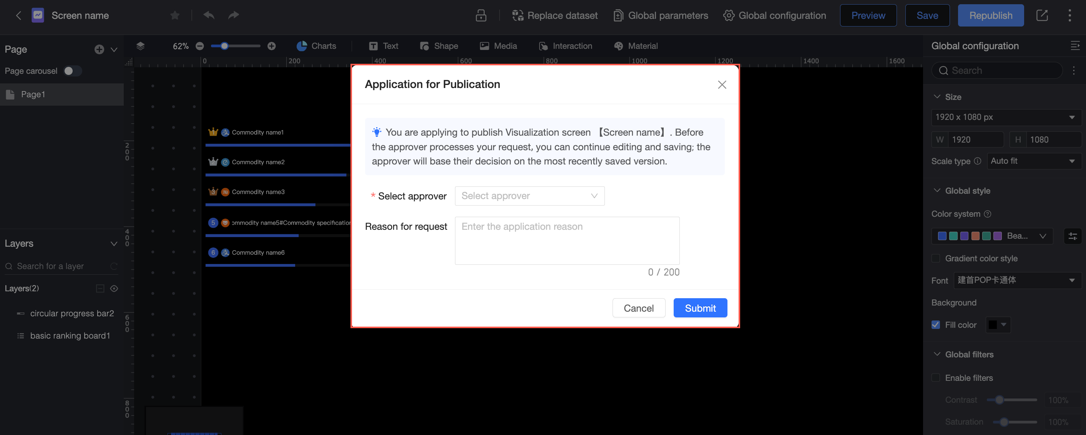
Task: Click the add page plus icon
Action: pyautogui.click(x=99, y=49)
